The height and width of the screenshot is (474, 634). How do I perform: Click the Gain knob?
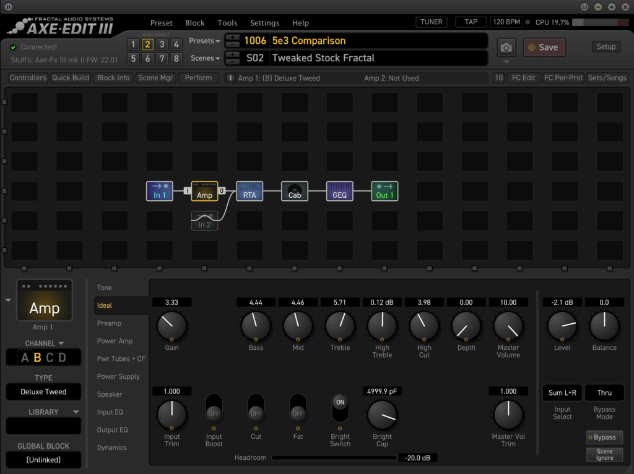point(172,326)
